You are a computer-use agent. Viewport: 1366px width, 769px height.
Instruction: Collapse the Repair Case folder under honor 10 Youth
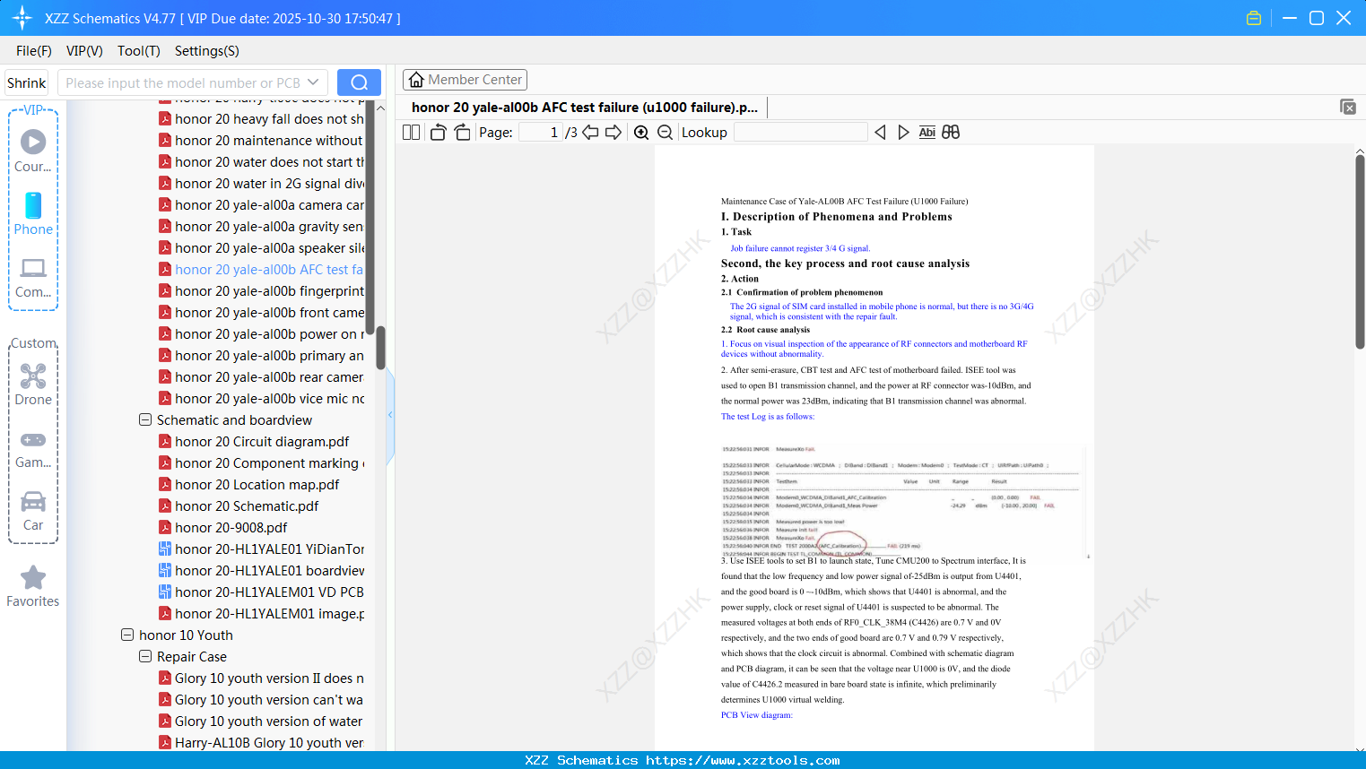(145, 656)
